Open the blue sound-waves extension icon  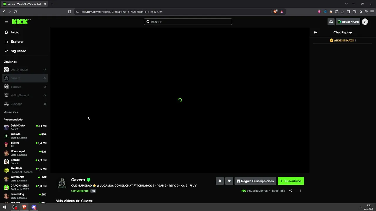(325, 12)
